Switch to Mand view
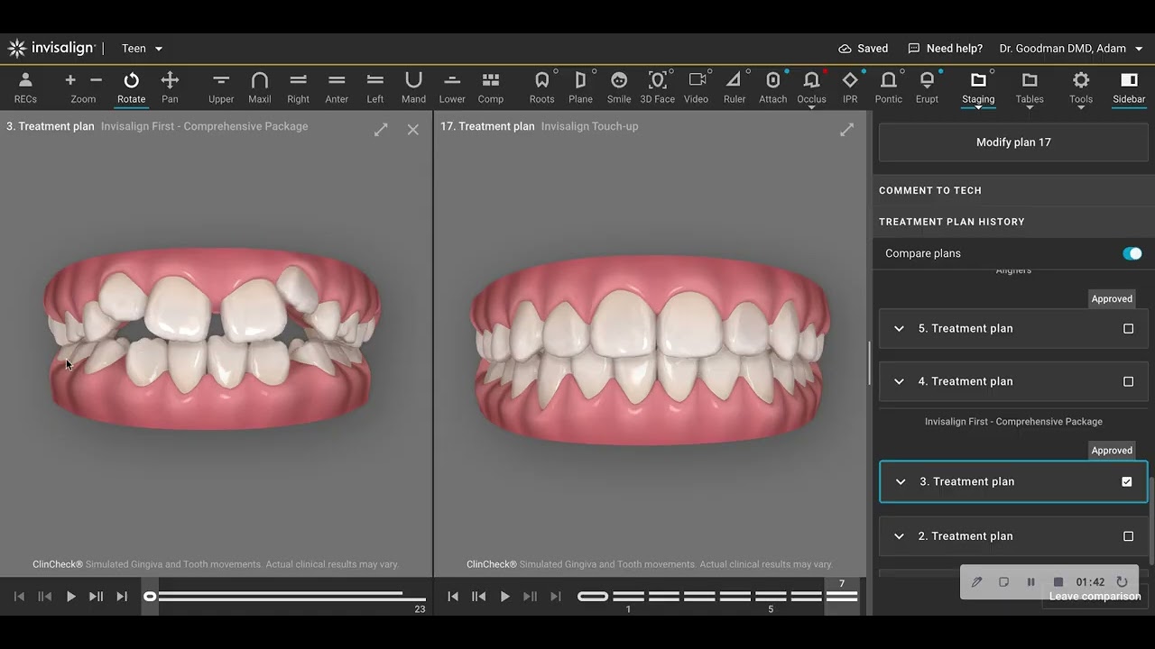Image resolution: width=1155 pixels, height=649 pixels. point(413,87)
